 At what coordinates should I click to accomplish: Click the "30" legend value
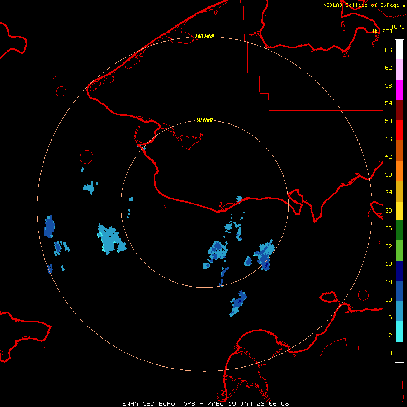coord(388,210)
